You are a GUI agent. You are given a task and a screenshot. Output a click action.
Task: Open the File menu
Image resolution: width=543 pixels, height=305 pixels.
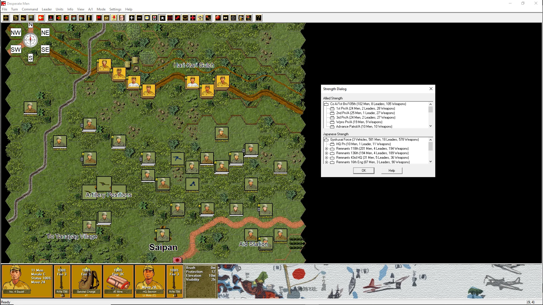click(5, 9)
